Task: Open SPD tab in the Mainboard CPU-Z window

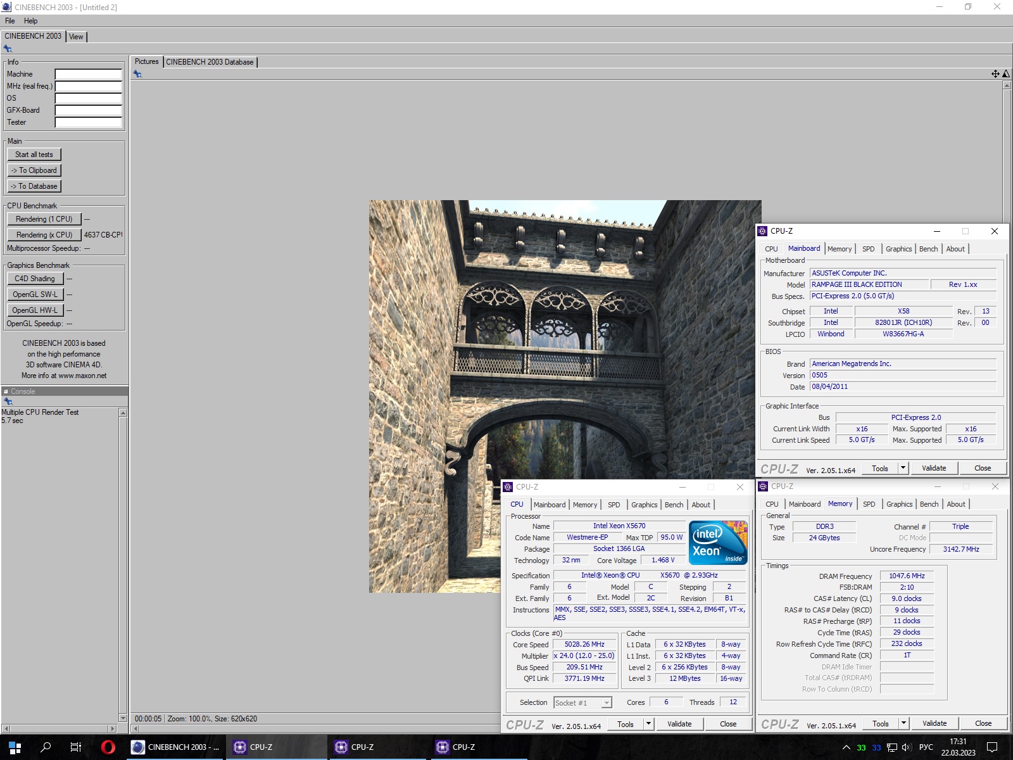Action: 868,249
